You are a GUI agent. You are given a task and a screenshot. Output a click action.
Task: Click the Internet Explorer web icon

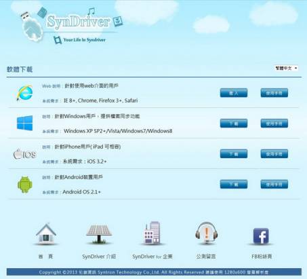(x=24, y=93)
